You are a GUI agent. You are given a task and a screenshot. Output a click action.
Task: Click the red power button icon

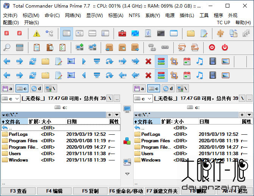[225, 47]
